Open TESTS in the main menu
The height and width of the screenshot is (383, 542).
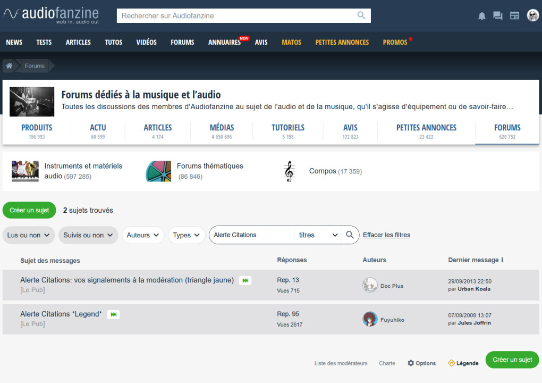tap(44, 42)
